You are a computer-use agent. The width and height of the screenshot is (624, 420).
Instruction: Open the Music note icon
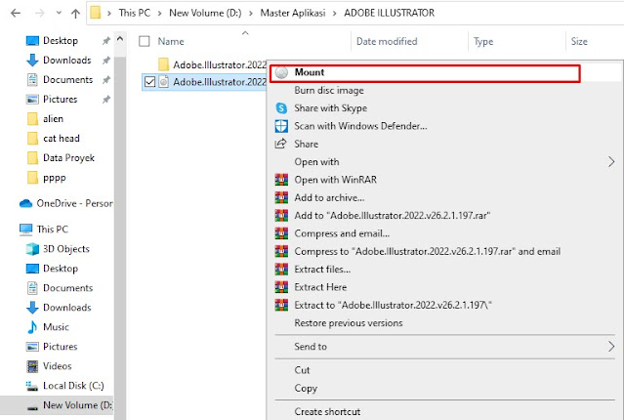coord(32,327)
